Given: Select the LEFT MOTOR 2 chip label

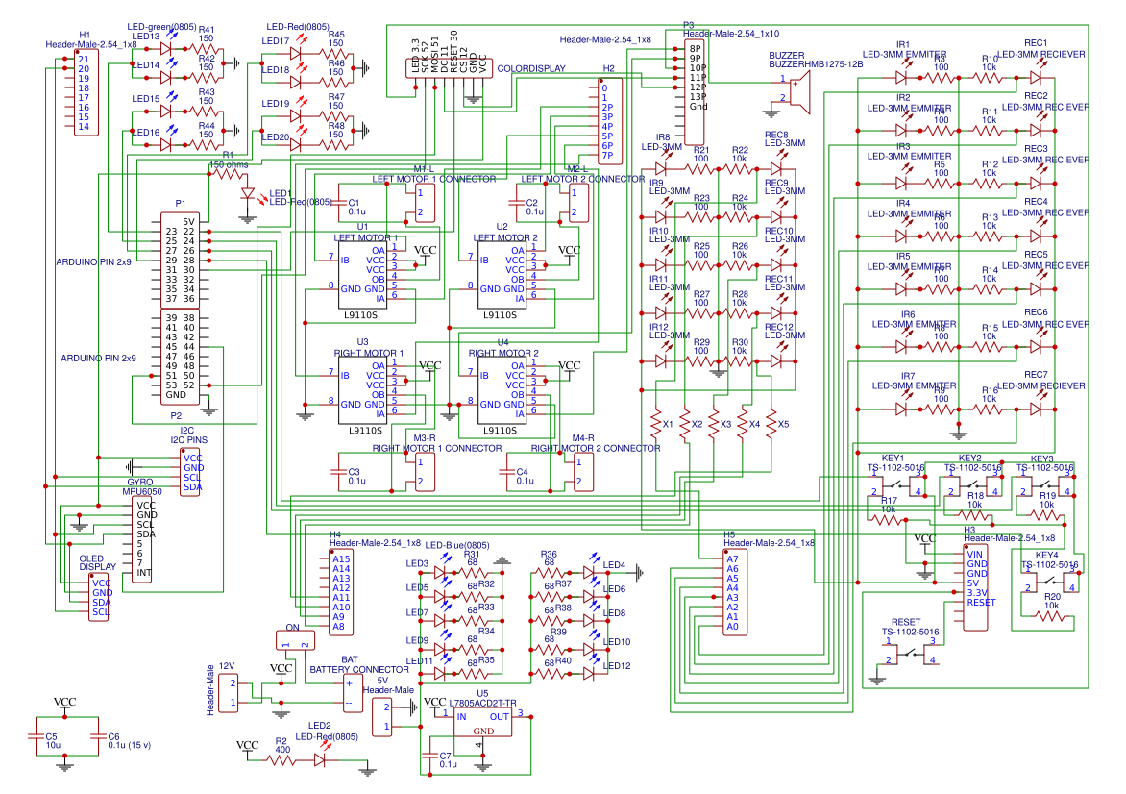Looking at the screenshot, I should [x=505, y=237].
